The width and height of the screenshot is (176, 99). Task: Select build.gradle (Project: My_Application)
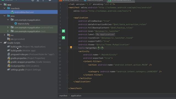pyautogui.click(x=28, y=46)
